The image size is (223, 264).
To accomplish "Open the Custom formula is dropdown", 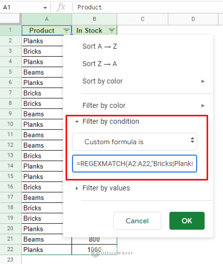I will 134,142.
